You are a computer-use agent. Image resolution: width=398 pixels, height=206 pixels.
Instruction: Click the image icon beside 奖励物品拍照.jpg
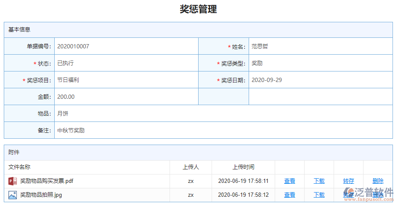(x=13, y=195)
